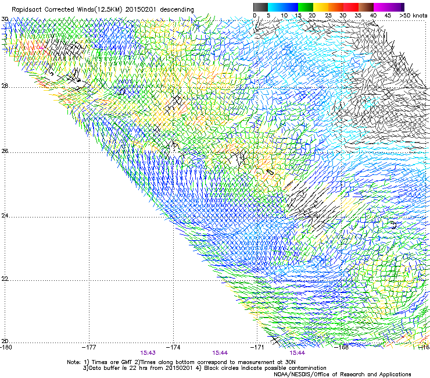Click the '15:44' time label left of -171
Image resolution: width=430 pixels, height=378 pixels.
click(x=220, y=353)
